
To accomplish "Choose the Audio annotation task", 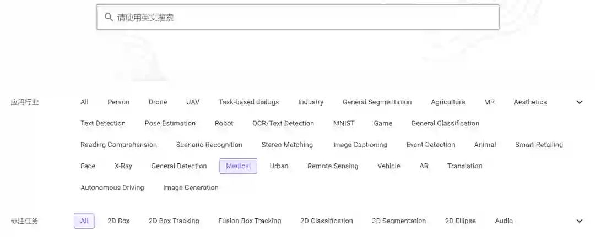I will click(x=504, y=221).
